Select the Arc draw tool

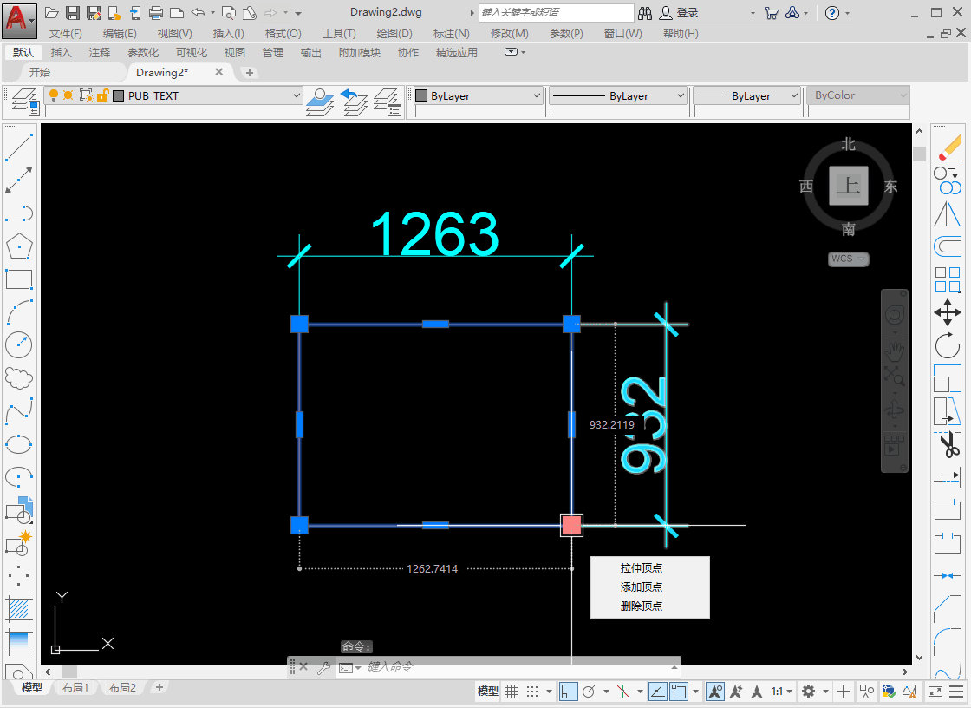tap(18, 311)
